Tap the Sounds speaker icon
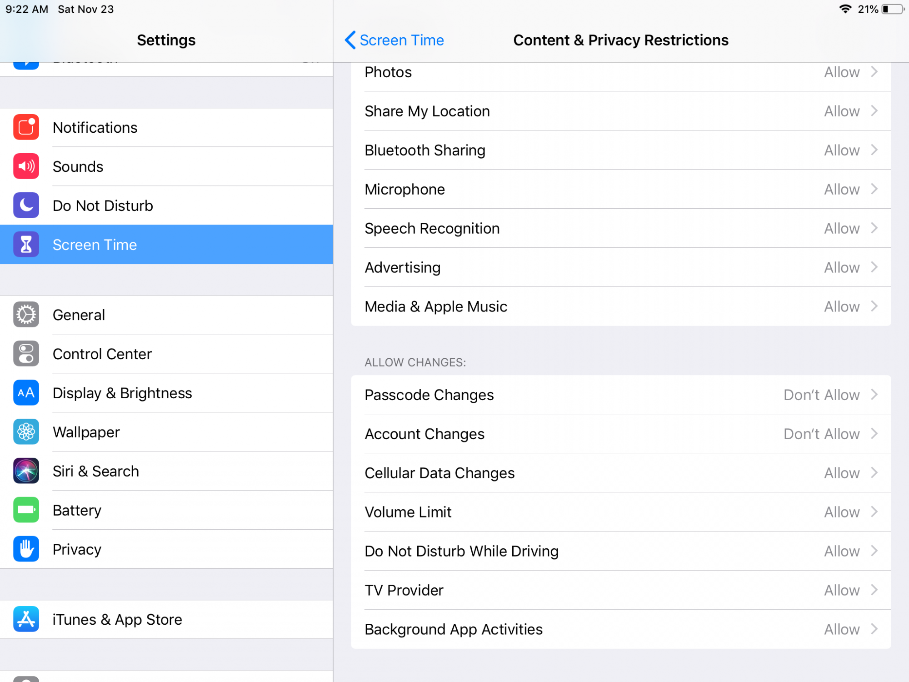 (x=26, y=166)
